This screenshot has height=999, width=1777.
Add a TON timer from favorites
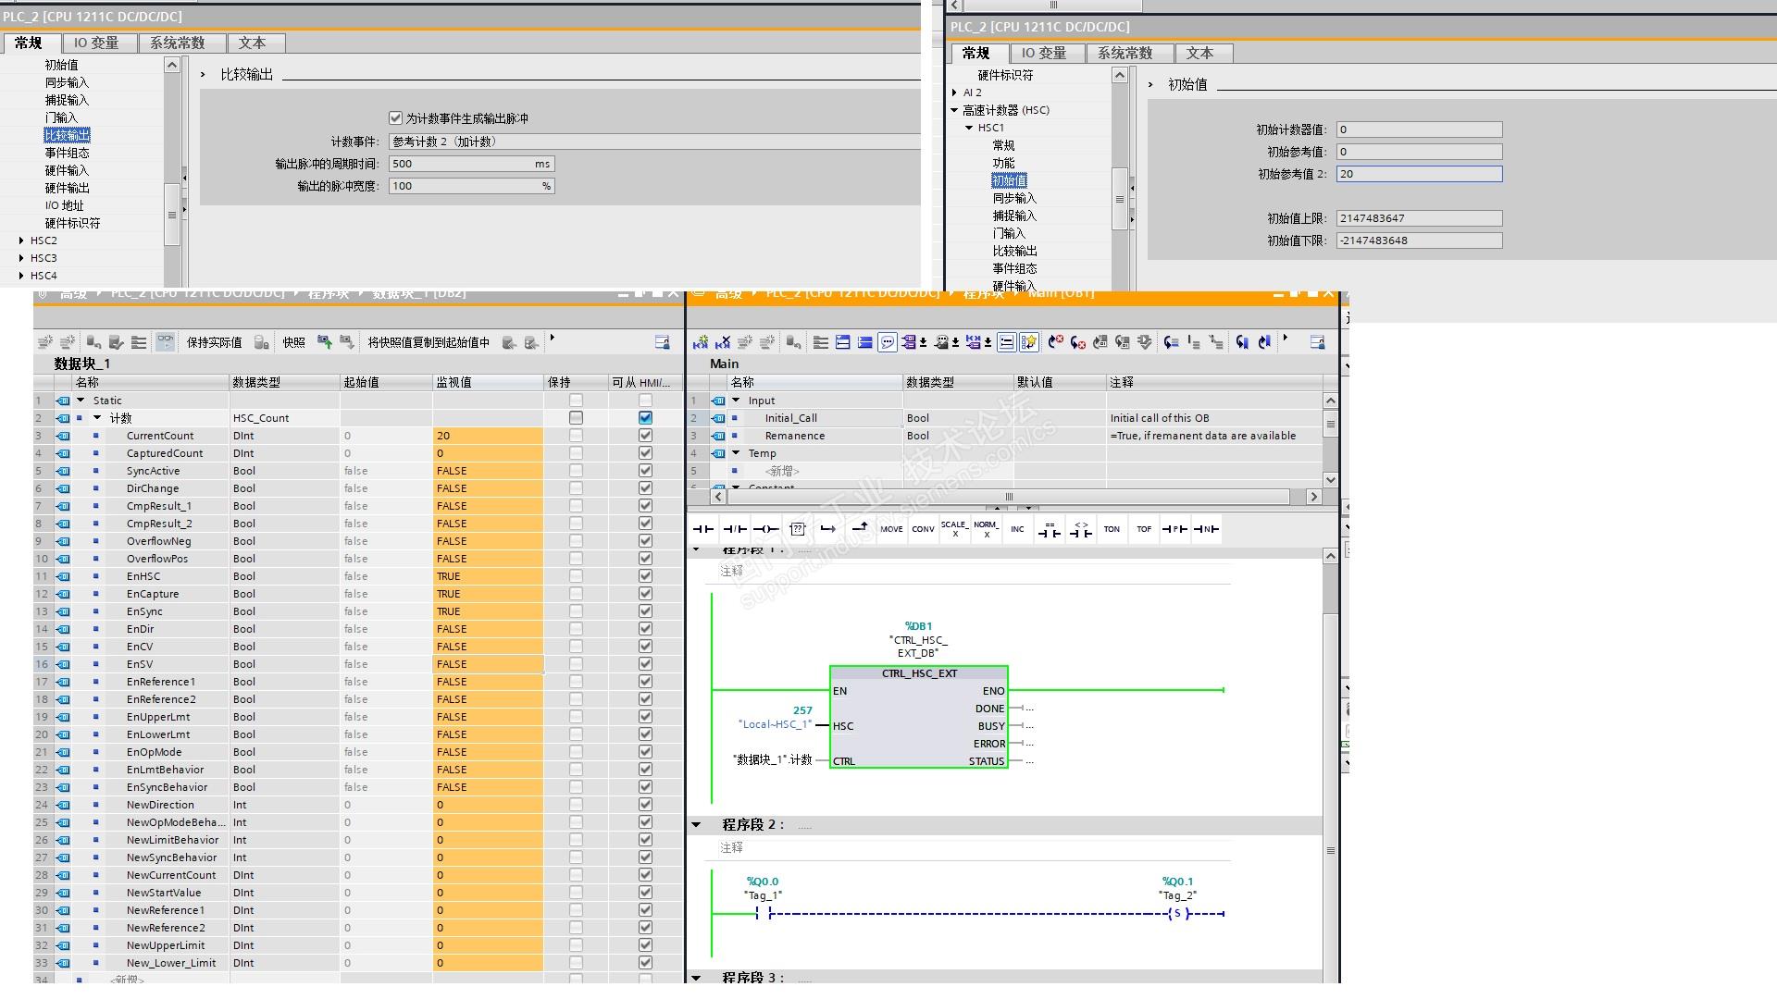coord(1112,529)
